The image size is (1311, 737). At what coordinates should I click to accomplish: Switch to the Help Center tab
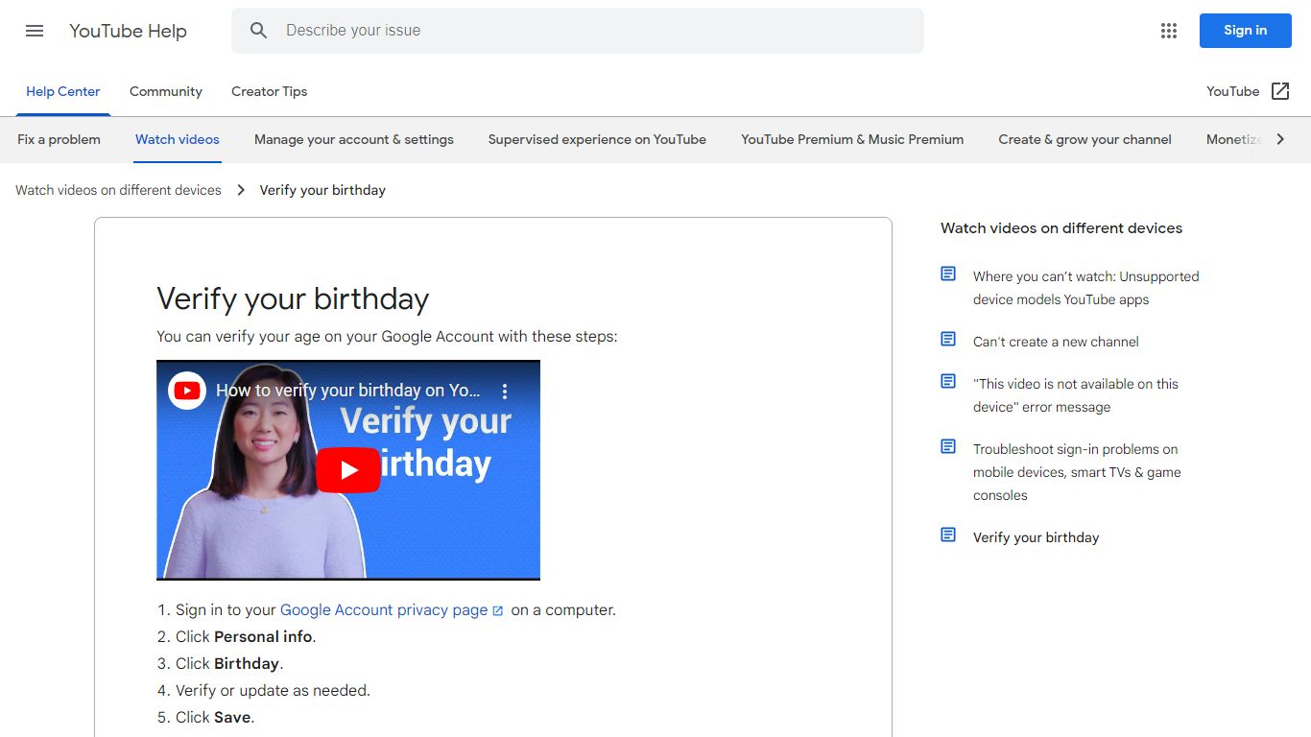[63, 91]
